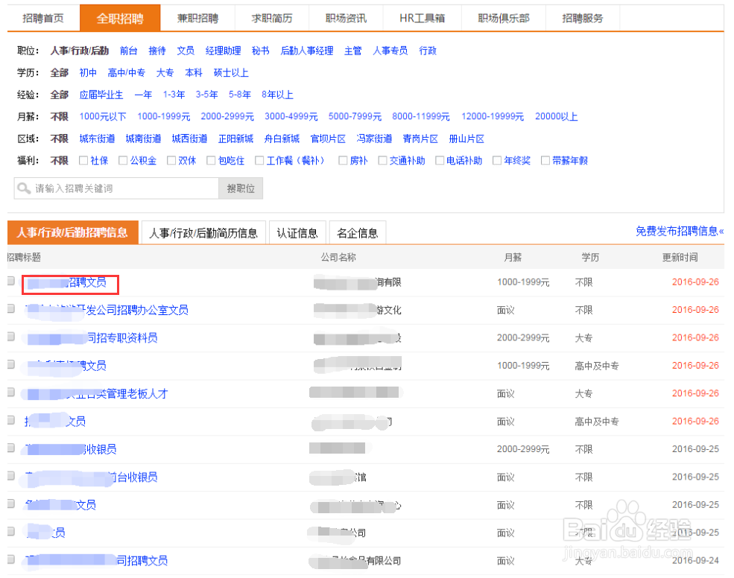734x578 pixels.
Task: Filter position by 人事专员
Action: [390, 51]
